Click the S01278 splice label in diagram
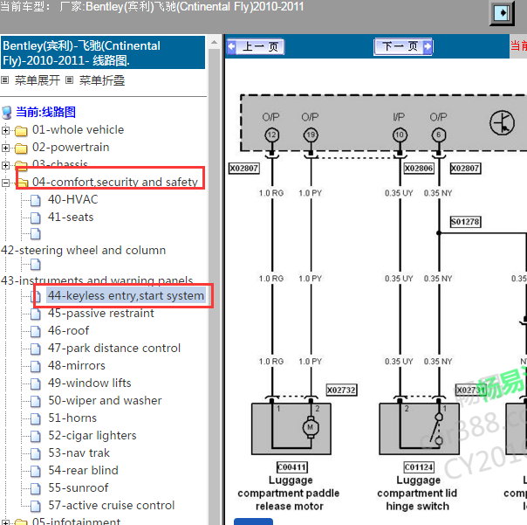Image resolution: width=527 pixels, height=525 pixels. [x=465, y=222]
